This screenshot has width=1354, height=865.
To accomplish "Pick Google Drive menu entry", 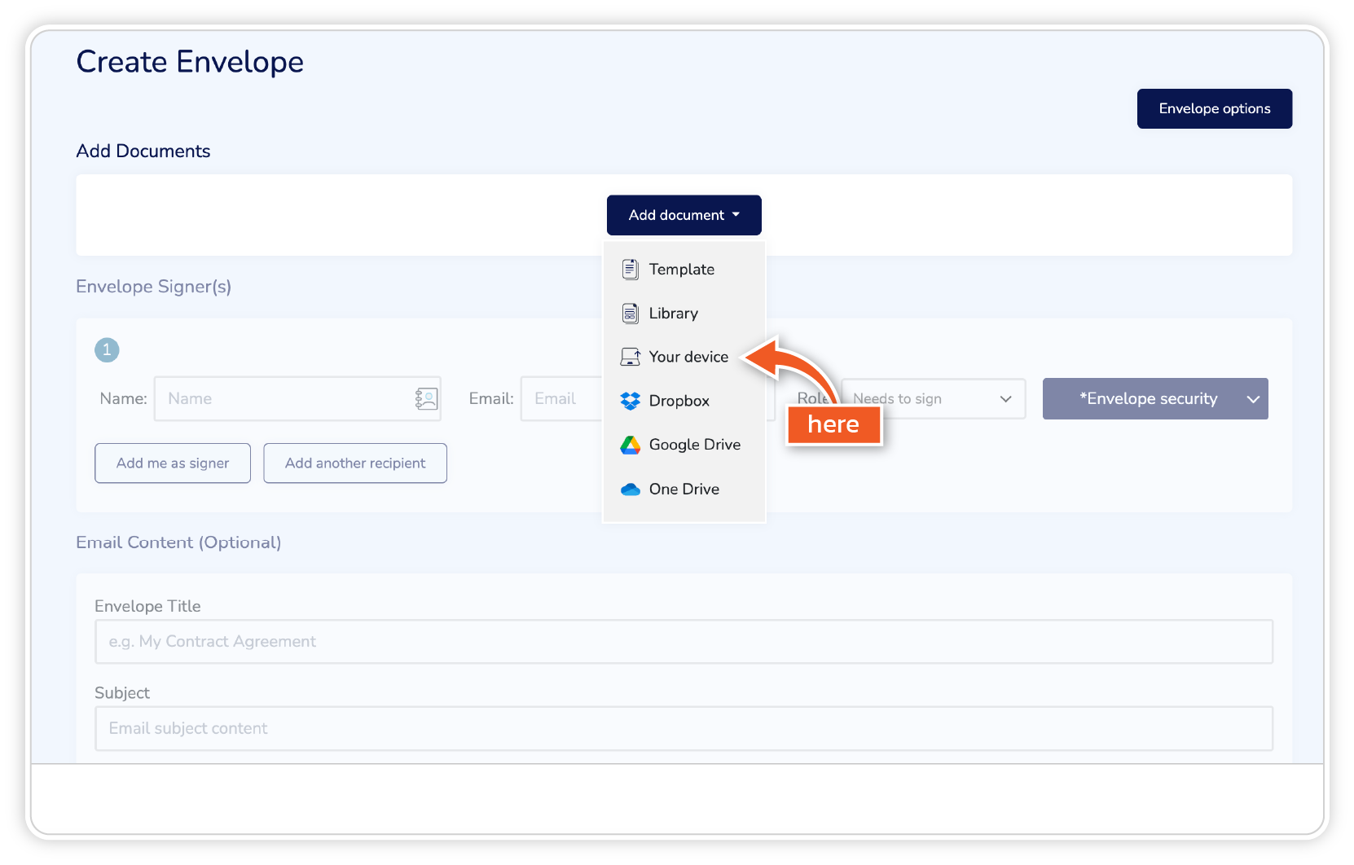I will [684, 445].
